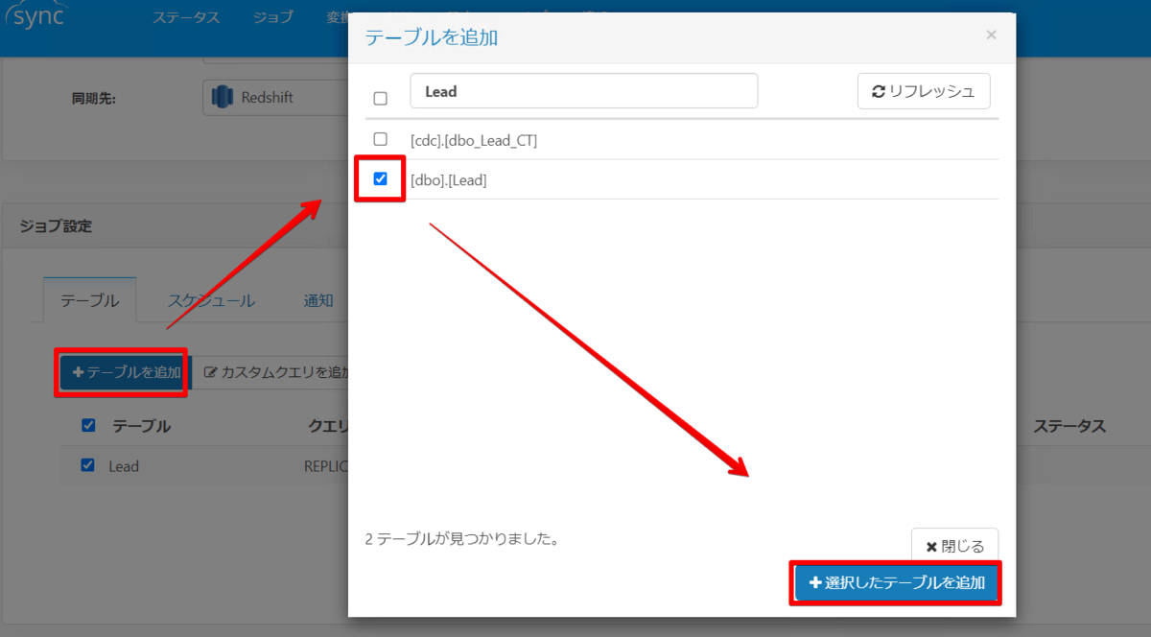Click the 選択したテーブルを追加 button
1151x637 pixels.
click(x=895, y=582)
